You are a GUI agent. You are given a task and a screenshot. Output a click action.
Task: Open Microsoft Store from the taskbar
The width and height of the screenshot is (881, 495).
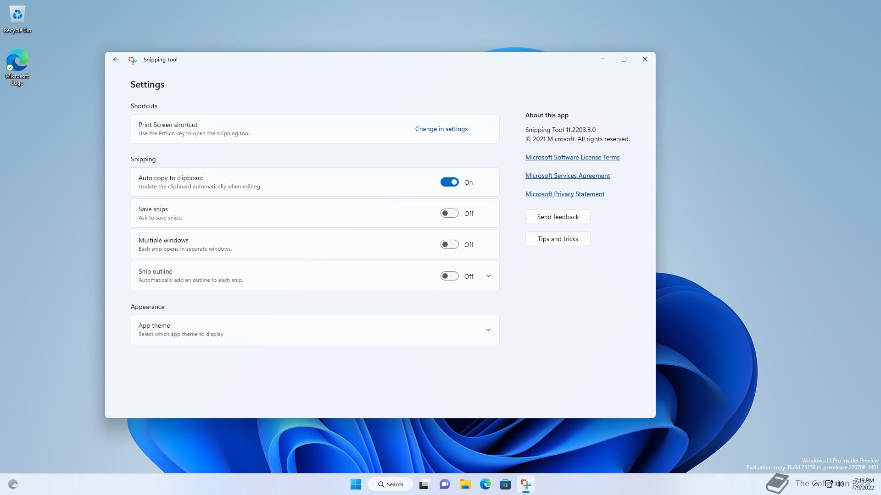[x=506, y=484]
